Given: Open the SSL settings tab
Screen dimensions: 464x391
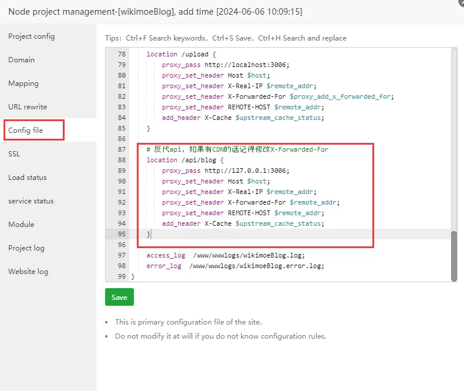Looking at the screenshot, I should pos(15,154).
